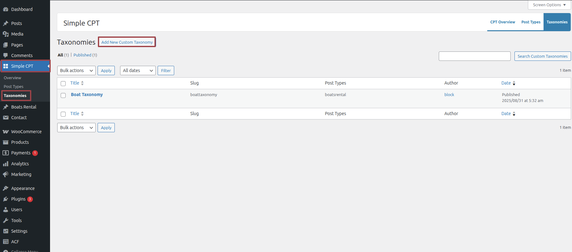
Task: Click the Dashboard gauge icon in sidebar
Action: coord(6,9)
